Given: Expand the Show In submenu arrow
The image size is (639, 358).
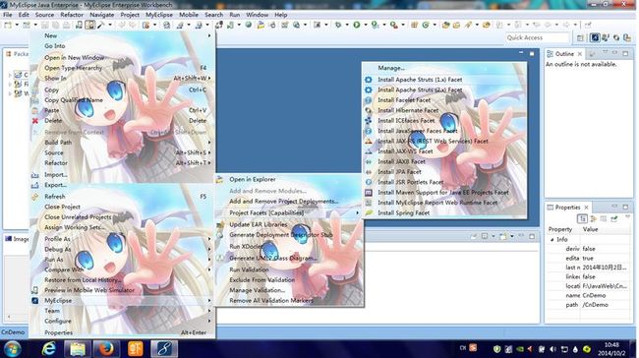Looking at the screenshot, I should (x=209, y=78).
